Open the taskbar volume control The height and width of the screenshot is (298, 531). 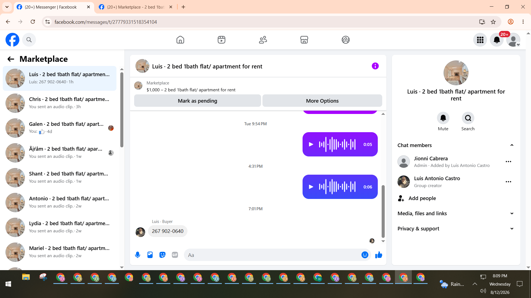(483, 291)
